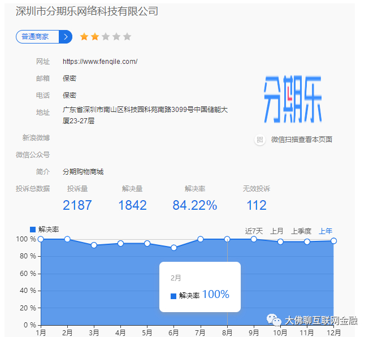
Task: Click the 微信公众号 field label
Action: click(33, 155)
